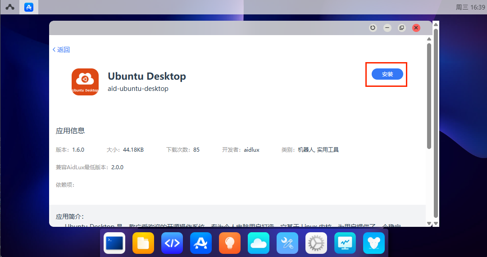
Task: Click the window refresh icon
Action: coord(373,28)
